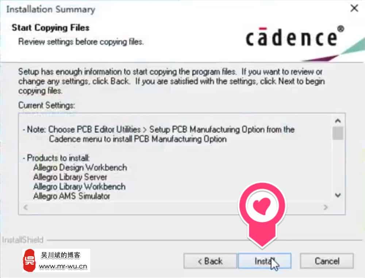The height and width of the screenshot is (278, 365).
Task: Go back with the Back button
Action: (210, 261)
